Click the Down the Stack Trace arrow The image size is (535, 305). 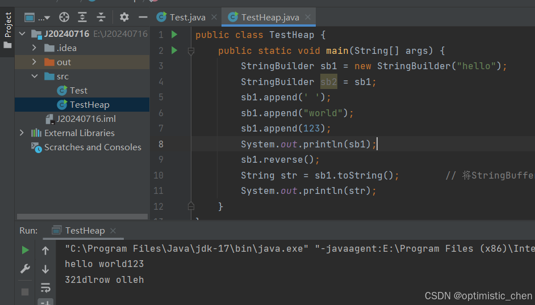coord(45,269)
